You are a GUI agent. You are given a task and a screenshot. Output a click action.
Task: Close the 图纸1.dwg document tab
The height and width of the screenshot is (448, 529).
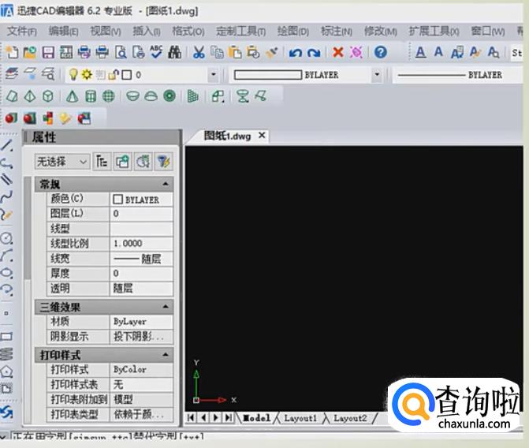(x=262, y=136)
